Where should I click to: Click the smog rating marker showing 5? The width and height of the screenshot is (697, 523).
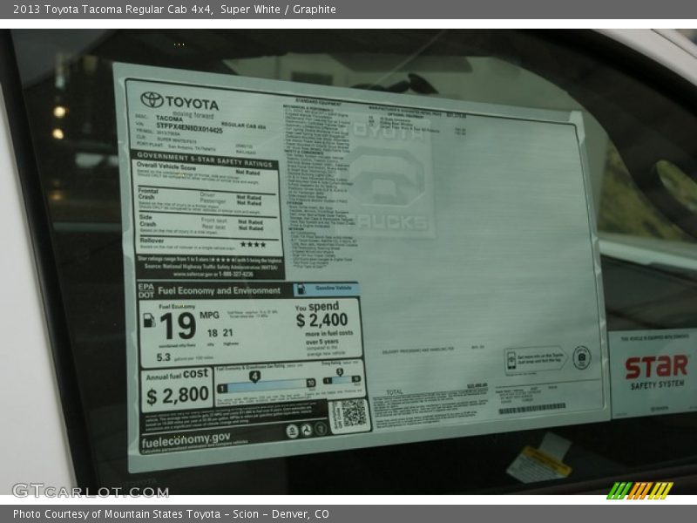click(340, 373)
